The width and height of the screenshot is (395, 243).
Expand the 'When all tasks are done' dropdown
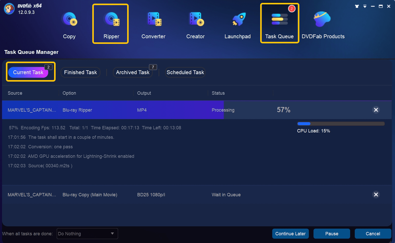click(87, 234)
